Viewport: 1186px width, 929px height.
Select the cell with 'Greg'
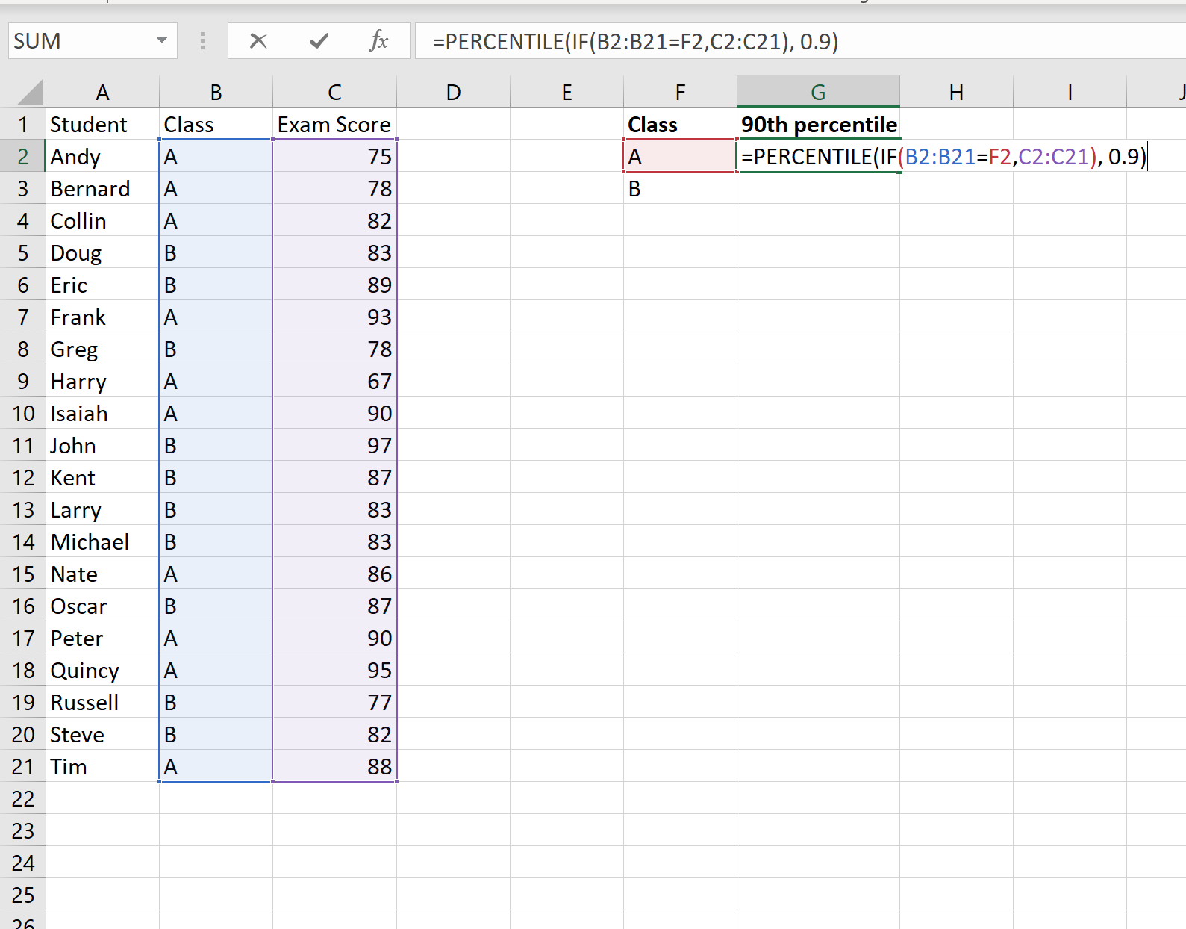pos(102,349)
